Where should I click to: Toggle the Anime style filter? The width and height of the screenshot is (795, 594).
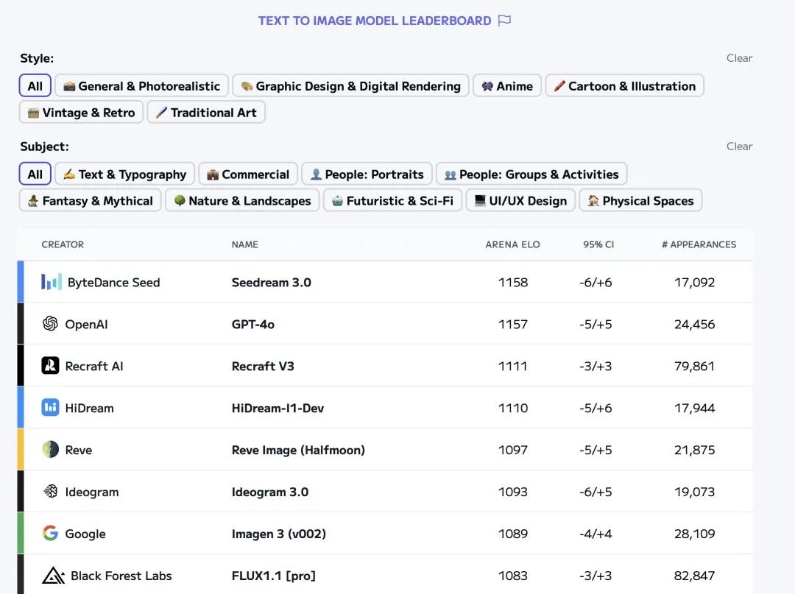507,86
